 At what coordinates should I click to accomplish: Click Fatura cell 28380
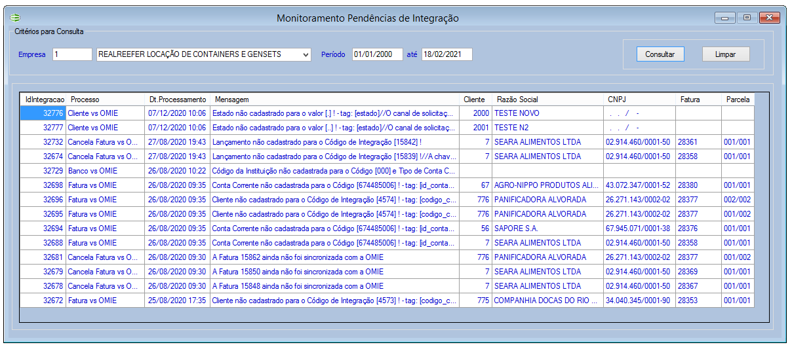point(699,185)
